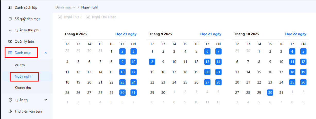Click the Quản lý thu phí chart icon
The width and height of the screenshot is (316, 119).
[10, 30]
